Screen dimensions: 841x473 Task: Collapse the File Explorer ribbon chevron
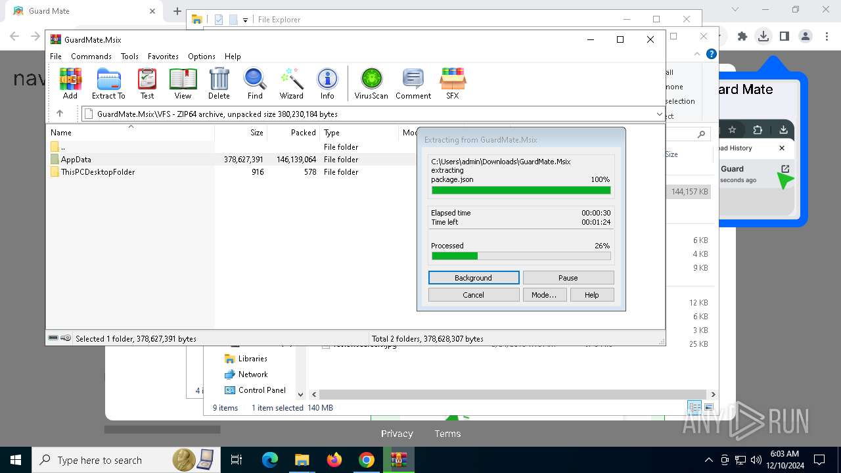pos(697,55)
